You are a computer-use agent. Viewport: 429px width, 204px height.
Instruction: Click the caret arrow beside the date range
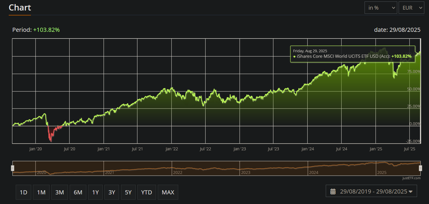411,192
